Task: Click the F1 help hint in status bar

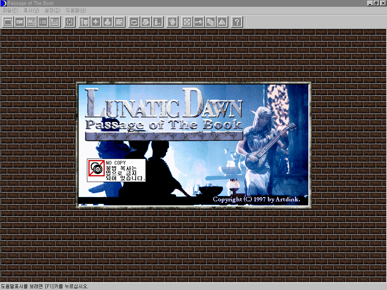Action: pos(45,286)
